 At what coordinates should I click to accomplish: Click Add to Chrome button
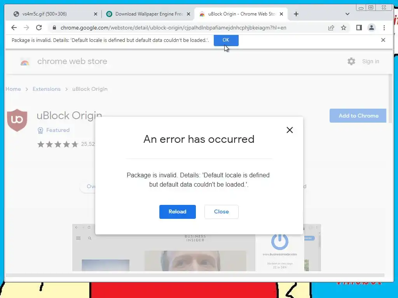(358, 116)
